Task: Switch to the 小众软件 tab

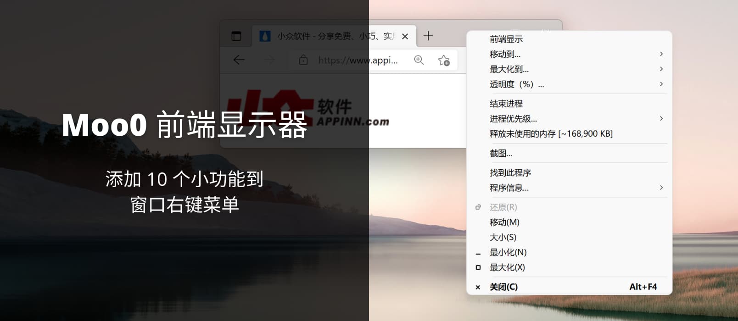Action: 334,36
